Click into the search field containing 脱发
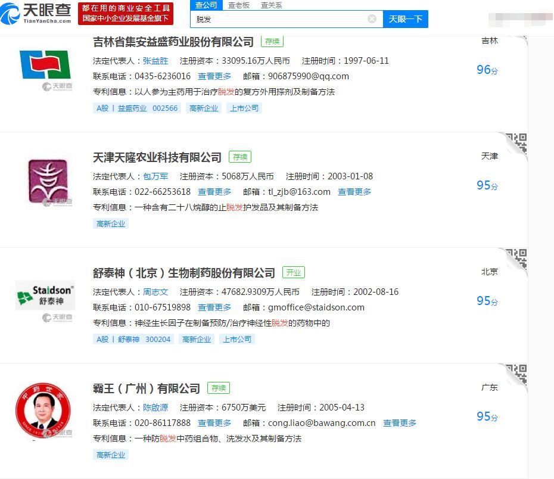Screen dimensions: 554x479 (x=280, y=19)
